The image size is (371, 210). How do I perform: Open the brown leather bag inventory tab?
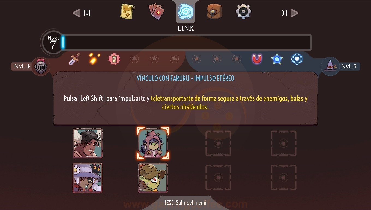tap(214, 11)
